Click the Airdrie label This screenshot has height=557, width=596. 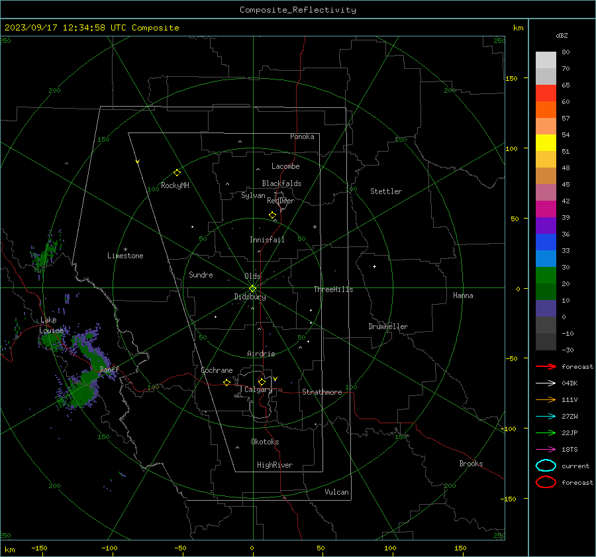(x=261, y=354)
